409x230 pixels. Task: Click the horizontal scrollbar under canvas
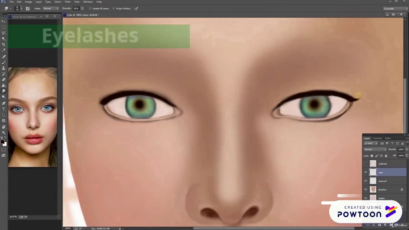273,229
